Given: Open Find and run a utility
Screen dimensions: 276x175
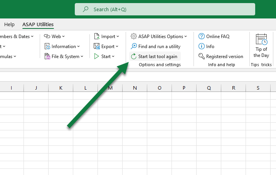Looking at the screenshot, I should (x=156, y=47).
